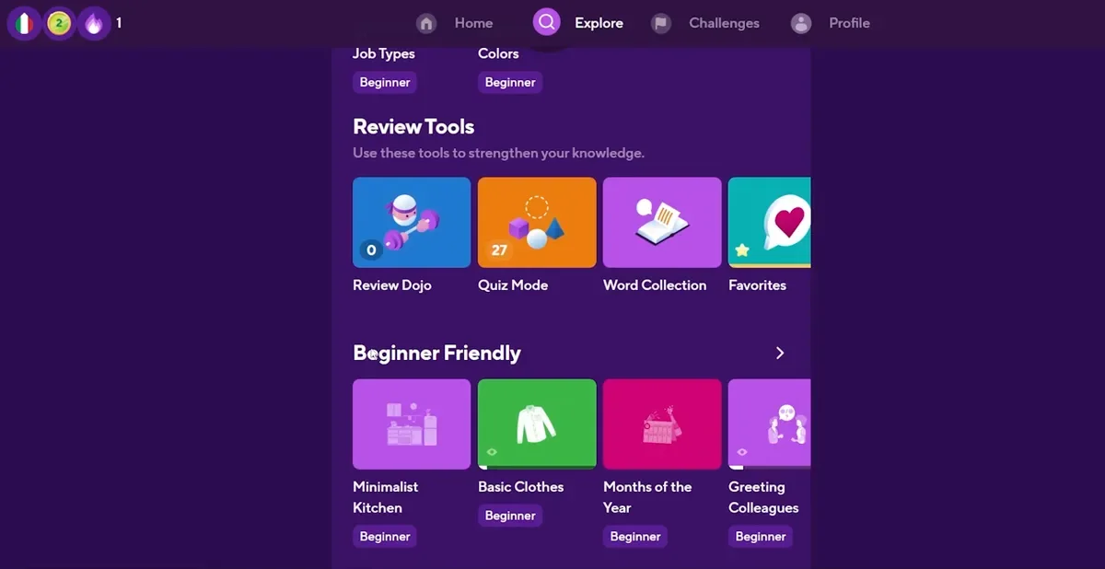The image size is (1105, 569).
Task: Open the Greeting Colleagues lesson
Action: (769, 424)
